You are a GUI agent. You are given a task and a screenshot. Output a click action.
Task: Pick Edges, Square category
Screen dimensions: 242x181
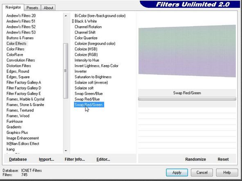(x=18, y=77)
